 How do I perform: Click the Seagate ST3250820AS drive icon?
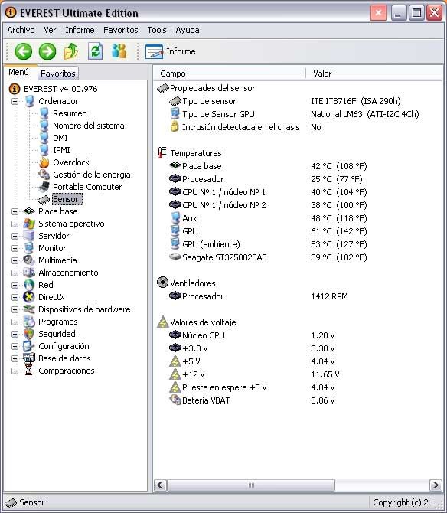pos(175,257)
